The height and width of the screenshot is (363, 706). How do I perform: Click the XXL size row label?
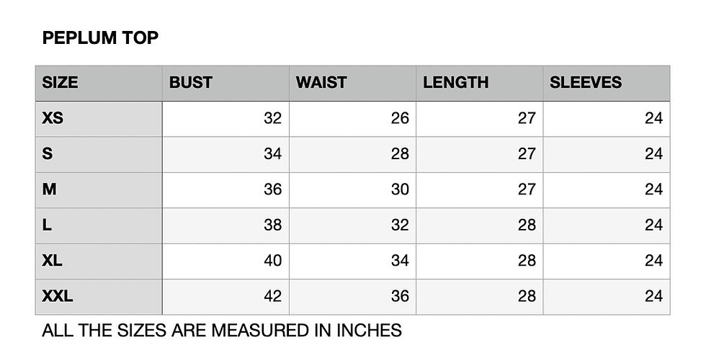click(57, 296)
